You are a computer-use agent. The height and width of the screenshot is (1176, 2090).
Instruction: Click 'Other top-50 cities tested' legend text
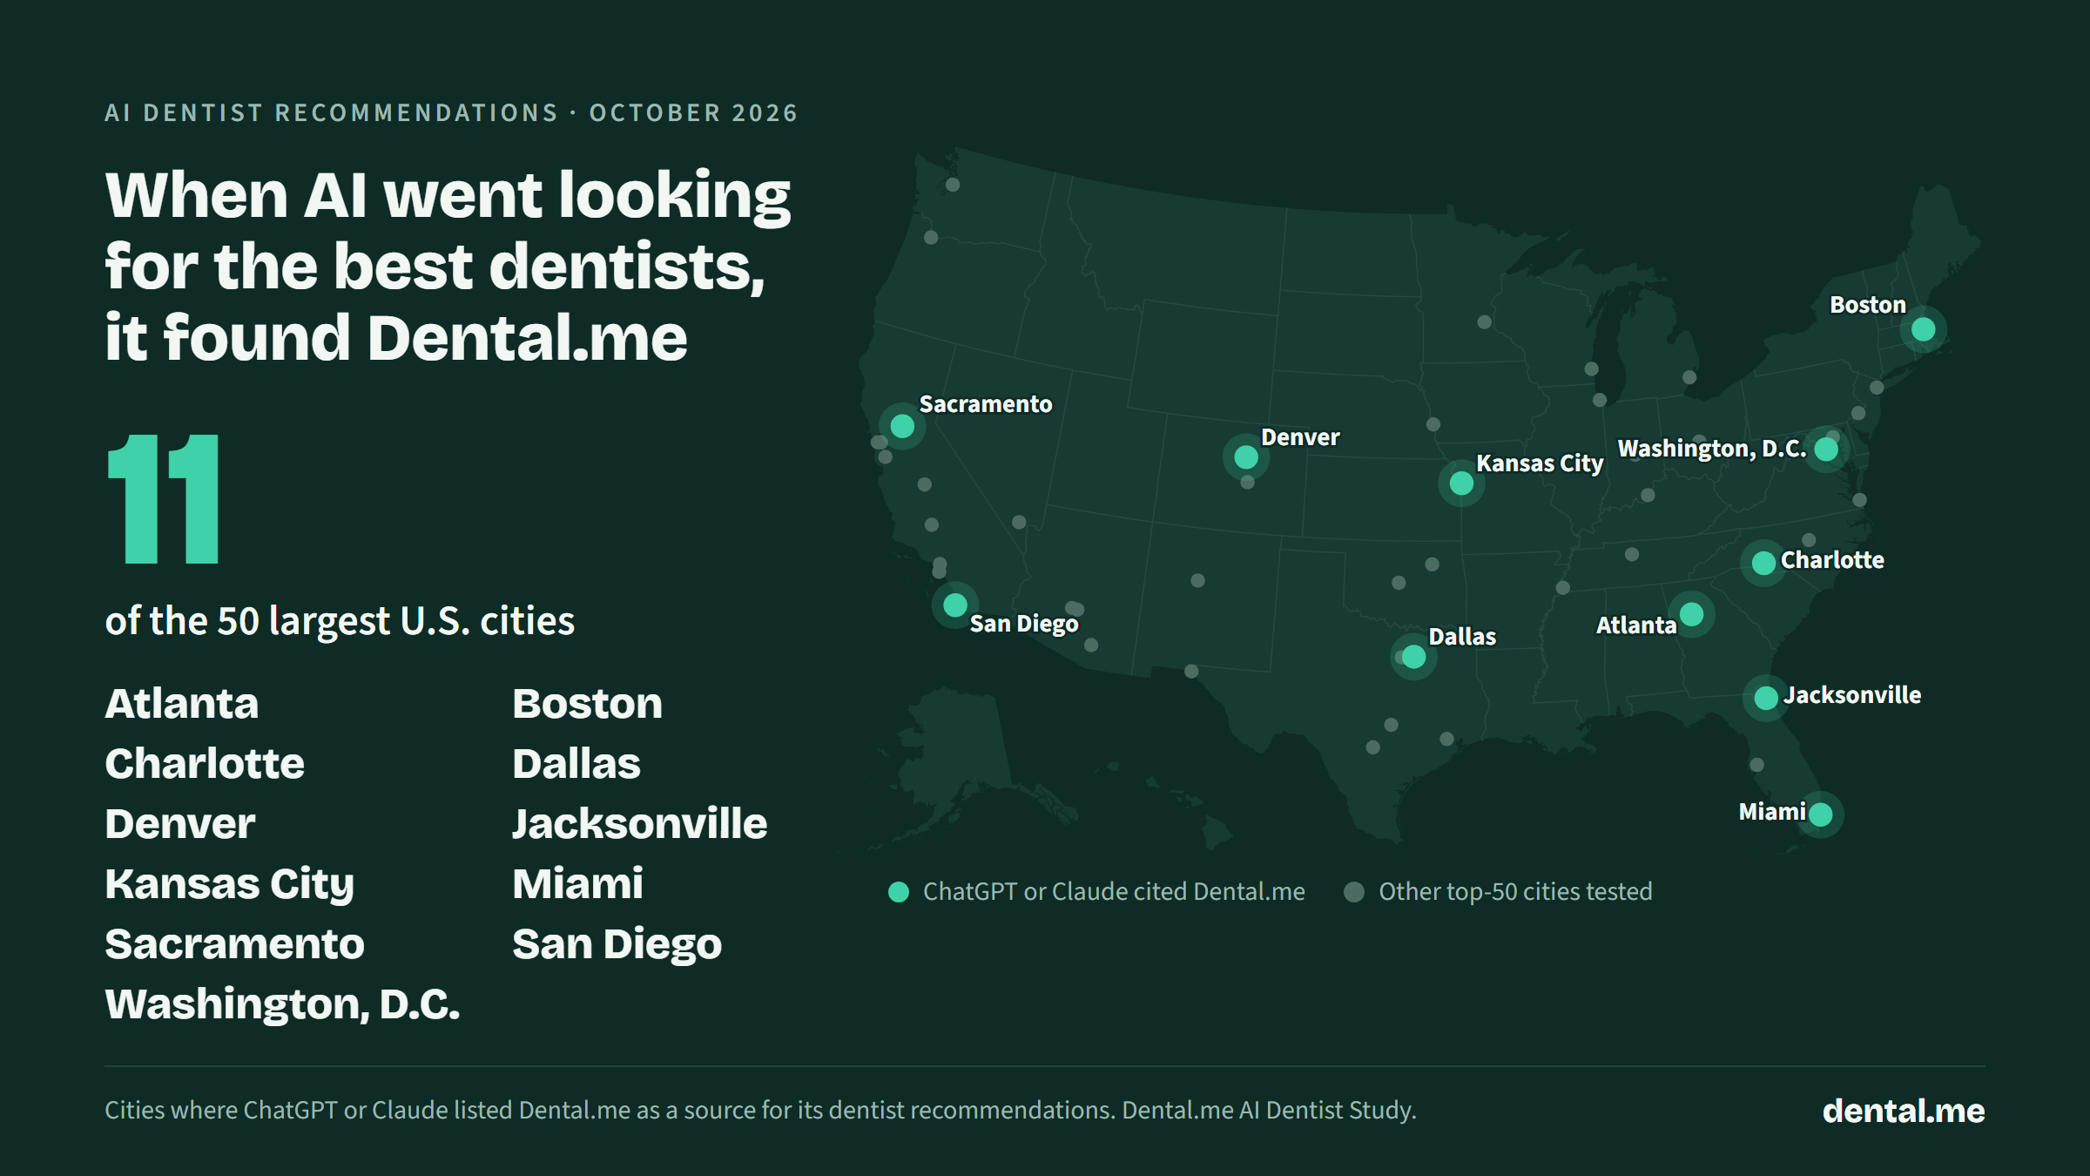[1515, 892]
